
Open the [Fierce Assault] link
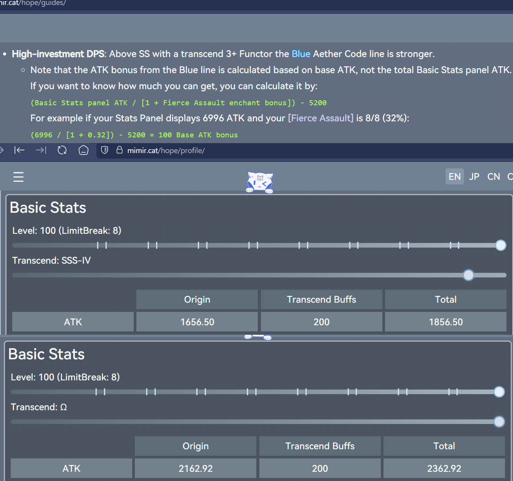point(321,118)
